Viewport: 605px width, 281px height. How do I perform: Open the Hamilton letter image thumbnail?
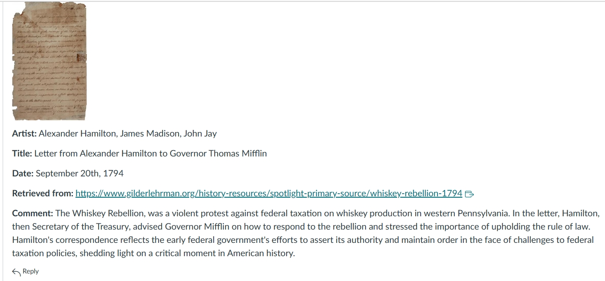49,61
